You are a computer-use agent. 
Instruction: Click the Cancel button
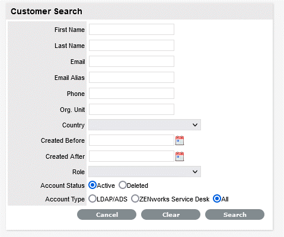pos(107,214)
